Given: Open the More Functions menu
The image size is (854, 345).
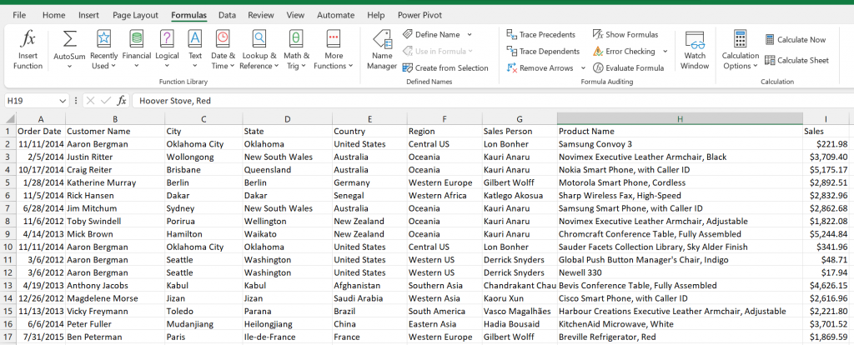Looking at the screenshot, I should tap(334, 50).
